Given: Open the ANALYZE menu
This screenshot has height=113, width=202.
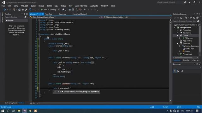Looking at the screenshot, I should 94,6.
